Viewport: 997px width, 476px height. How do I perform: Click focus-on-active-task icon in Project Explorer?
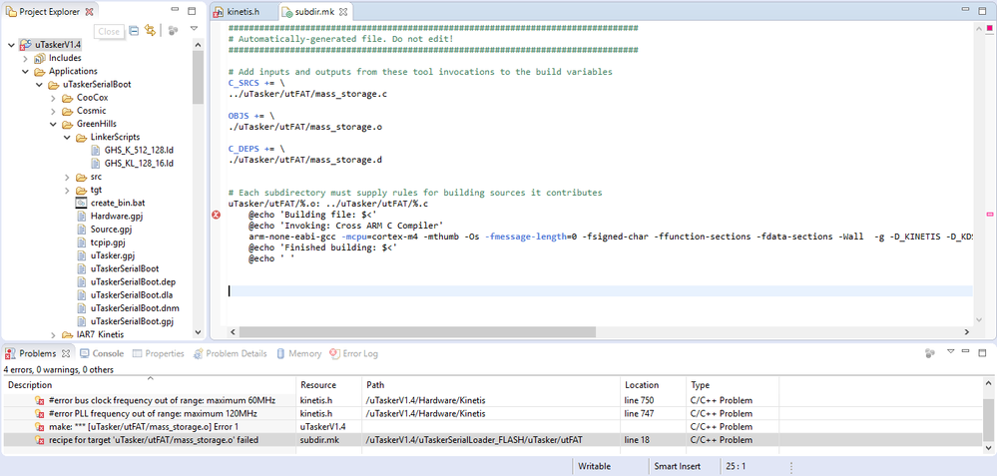(x=174, y=30)
